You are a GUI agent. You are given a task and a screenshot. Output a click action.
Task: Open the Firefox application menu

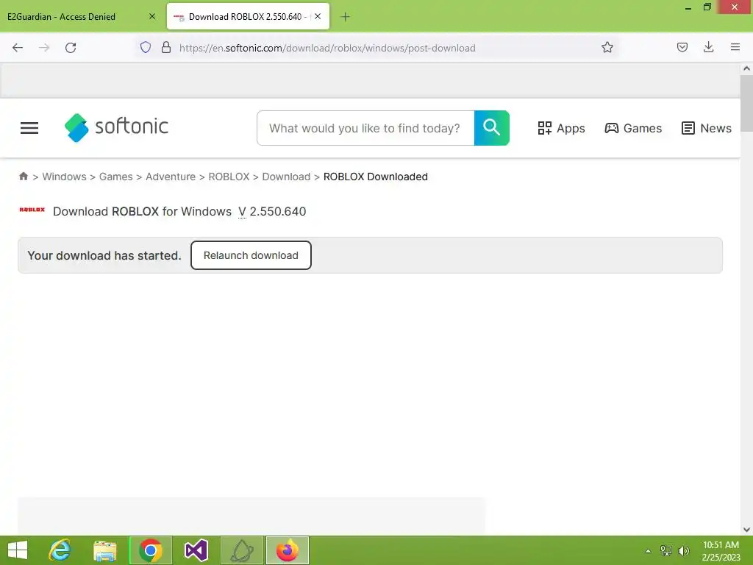tap(735, 47)
